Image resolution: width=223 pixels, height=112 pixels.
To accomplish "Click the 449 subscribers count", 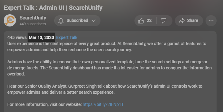I will coord(32,24).
